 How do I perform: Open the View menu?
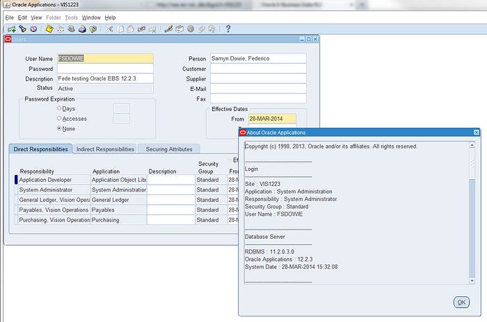coord(36,17)
